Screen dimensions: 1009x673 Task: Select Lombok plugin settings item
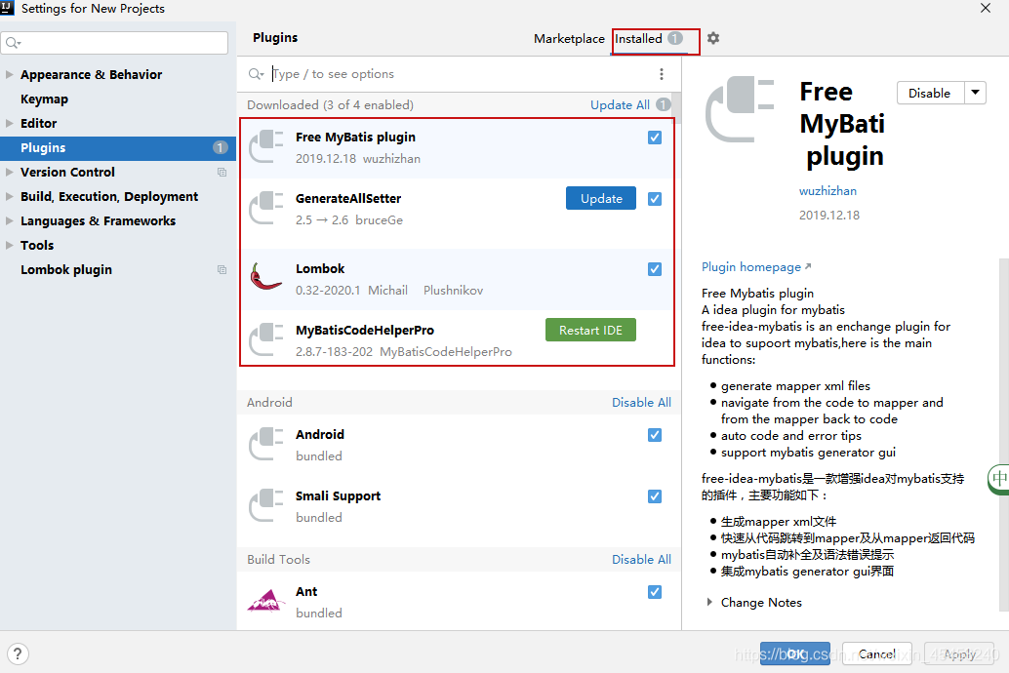tap(66, 269)
